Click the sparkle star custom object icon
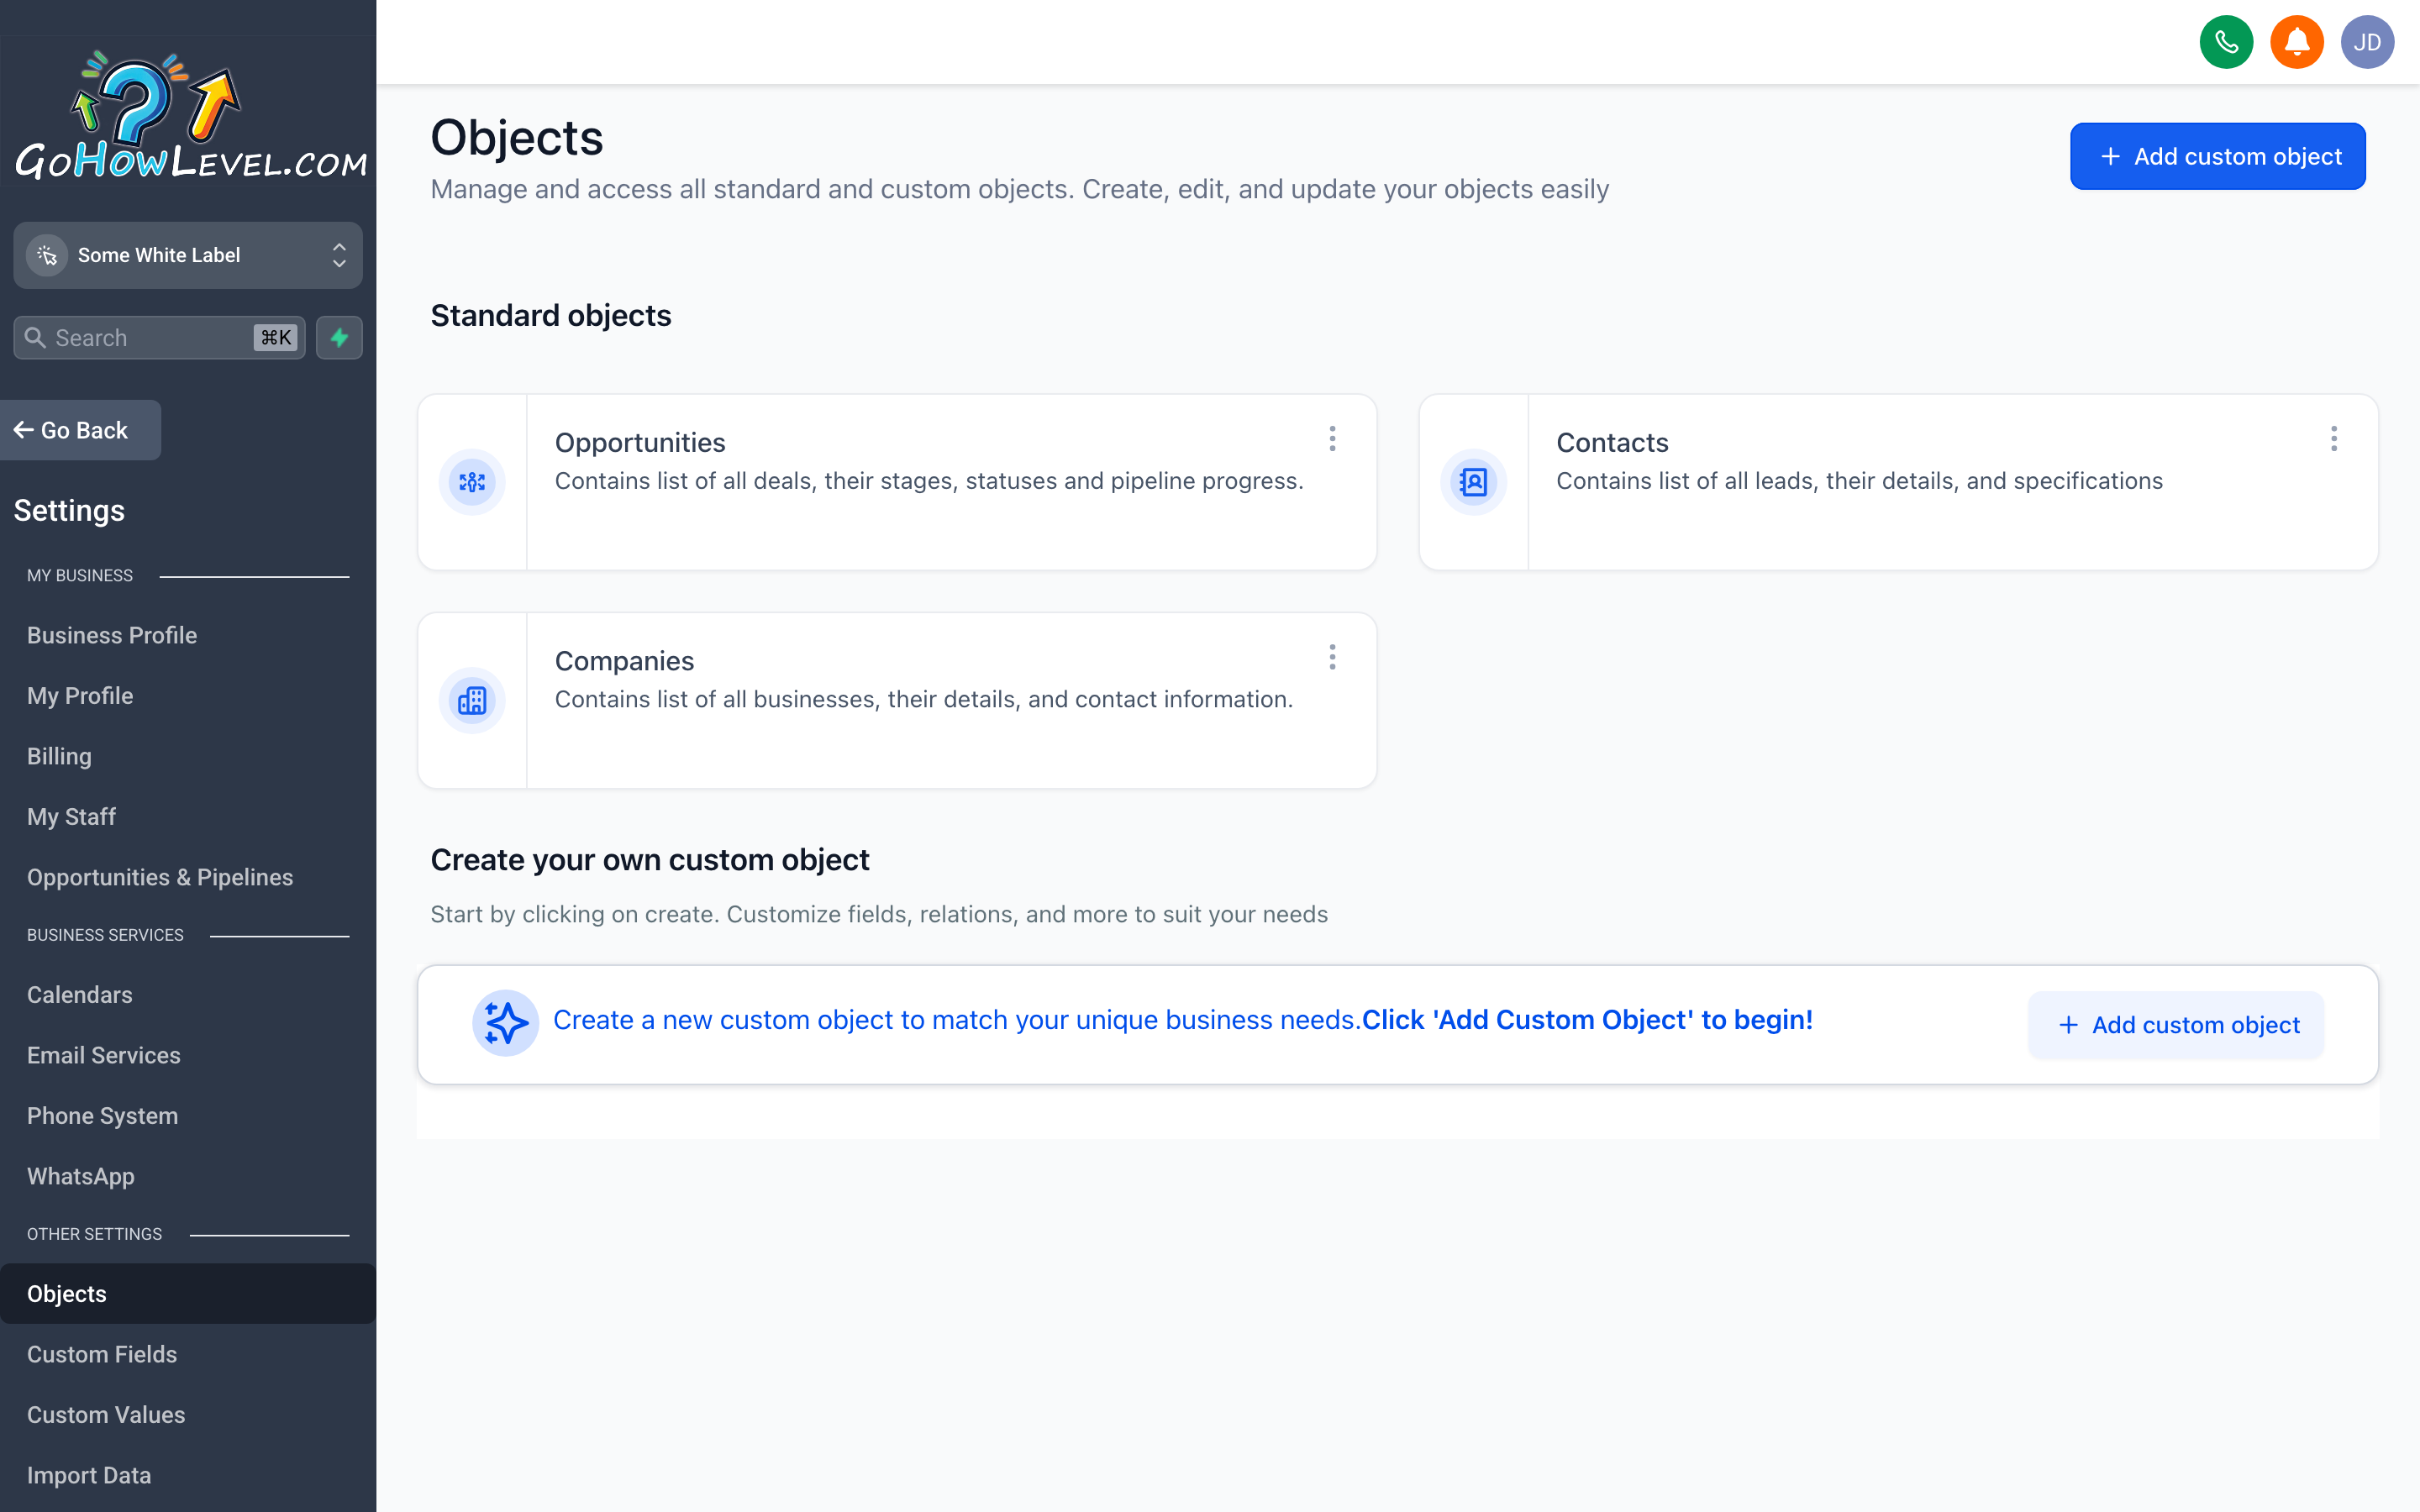The image size is (2420, 1512). (506, 1023)
